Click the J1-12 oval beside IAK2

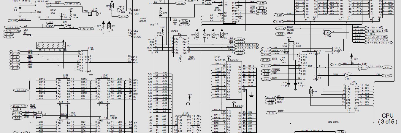click(261, 14)
